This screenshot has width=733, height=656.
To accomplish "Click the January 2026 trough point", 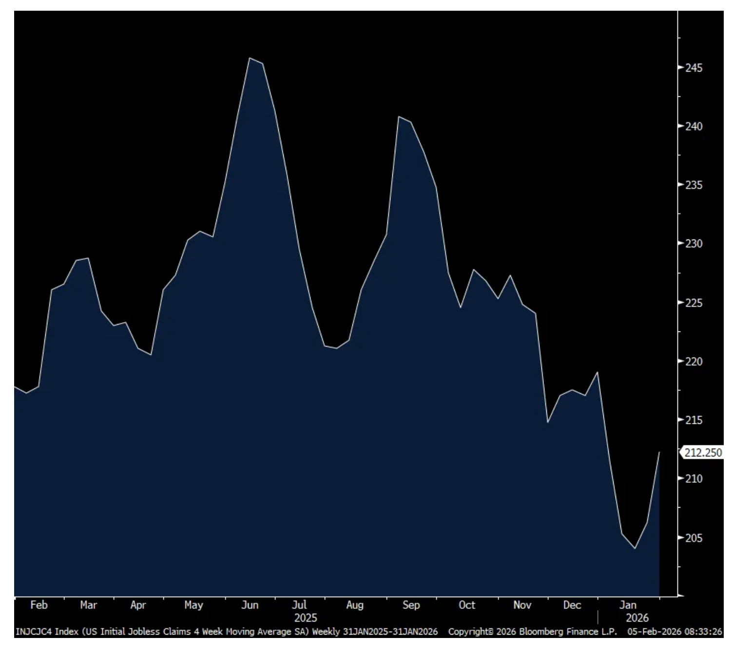I will pos(635,548).
